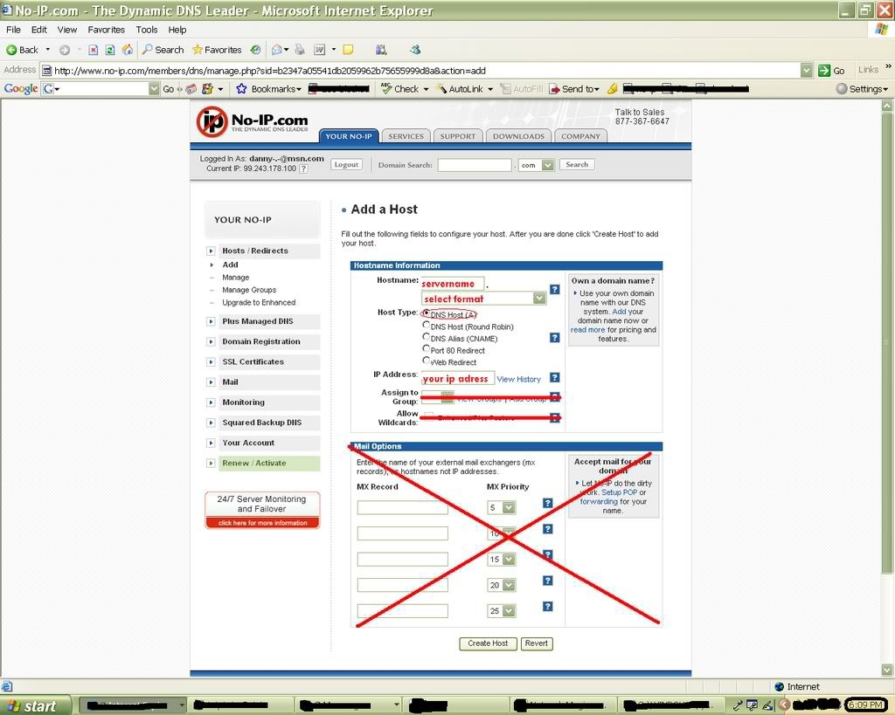Click the Forward arrow icon
Screen dimensions: 895x715
click(65, 50)
